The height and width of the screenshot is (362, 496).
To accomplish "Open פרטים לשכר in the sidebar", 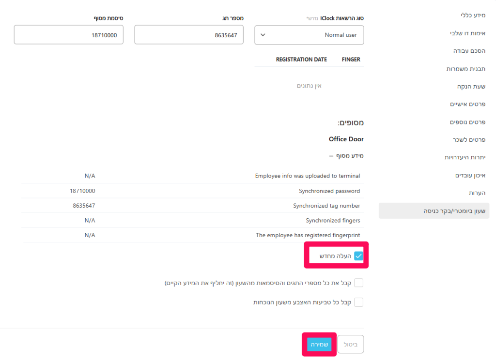I will point(469,139).
